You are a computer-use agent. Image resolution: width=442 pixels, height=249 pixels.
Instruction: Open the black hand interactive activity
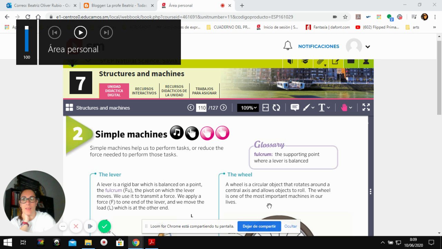pyautogui.click(x=192, y=133)
